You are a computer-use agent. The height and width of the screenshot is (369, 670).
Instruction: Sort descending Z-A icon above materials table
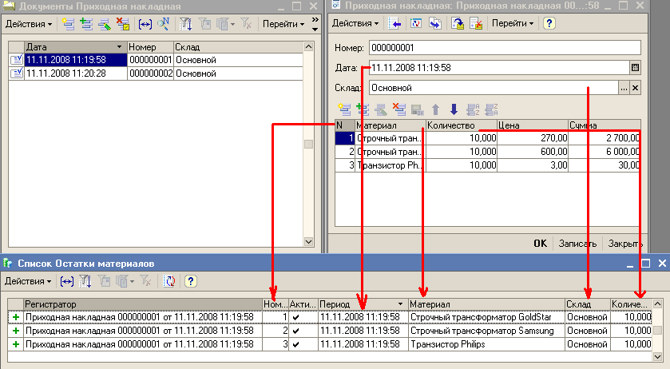[491, 109]
